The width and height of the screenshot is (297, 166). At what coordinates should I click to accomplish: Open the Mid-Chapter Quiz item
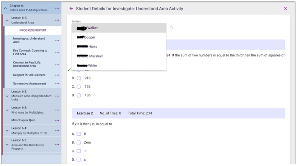[x=23, y=121]
